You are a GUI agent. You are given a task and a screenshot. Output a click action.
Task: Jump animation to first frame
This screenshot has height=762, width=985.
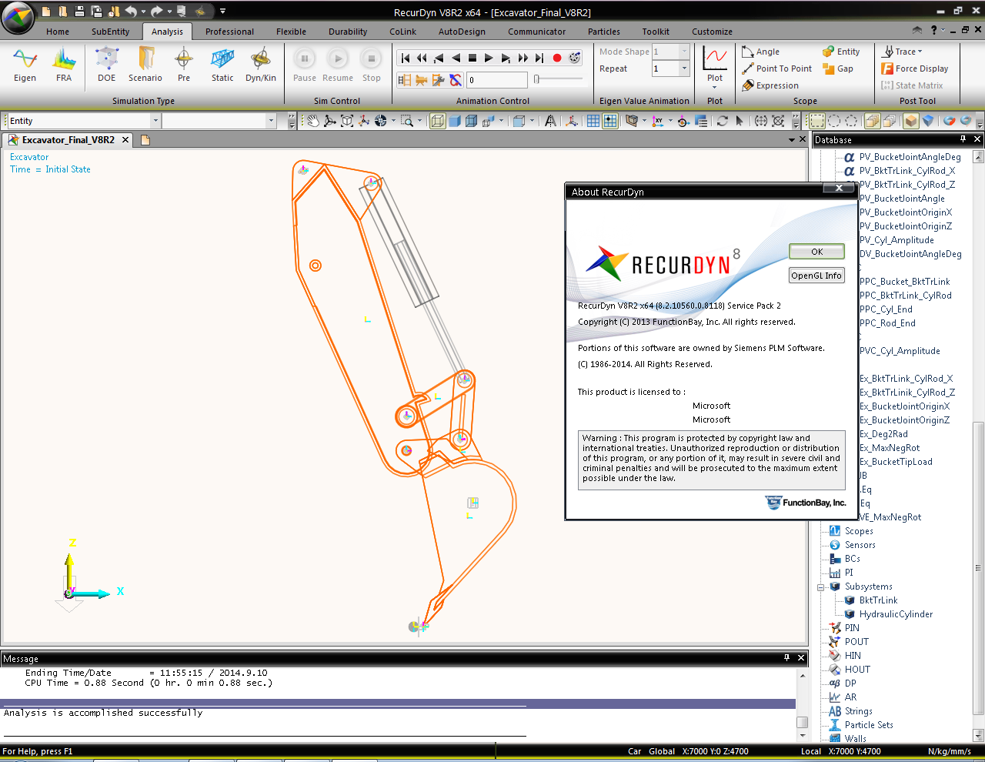pyautogui.click(x=406, y=58)
